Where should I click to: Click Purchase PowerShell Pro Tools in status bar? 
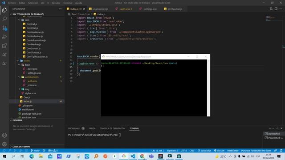point(256,151)
